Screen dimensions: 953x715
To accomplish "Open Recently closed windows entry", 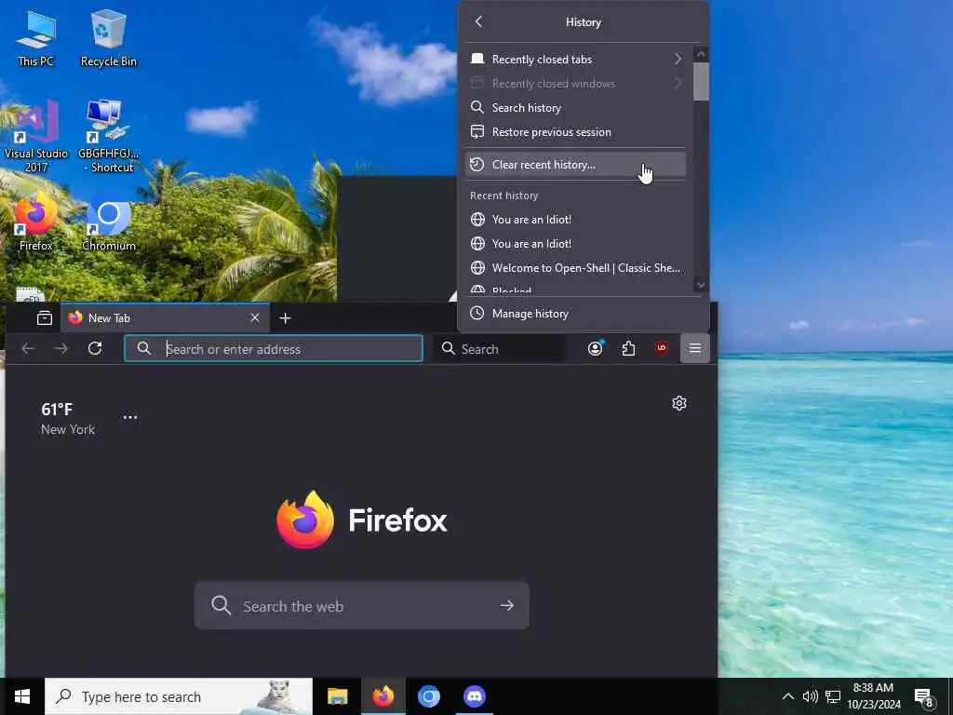I will (575, 83).
